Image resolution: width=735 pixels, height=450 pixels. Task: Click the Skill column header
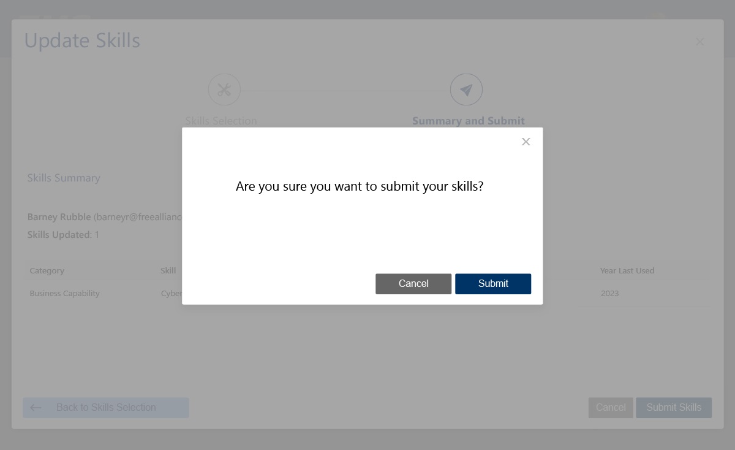168,270
